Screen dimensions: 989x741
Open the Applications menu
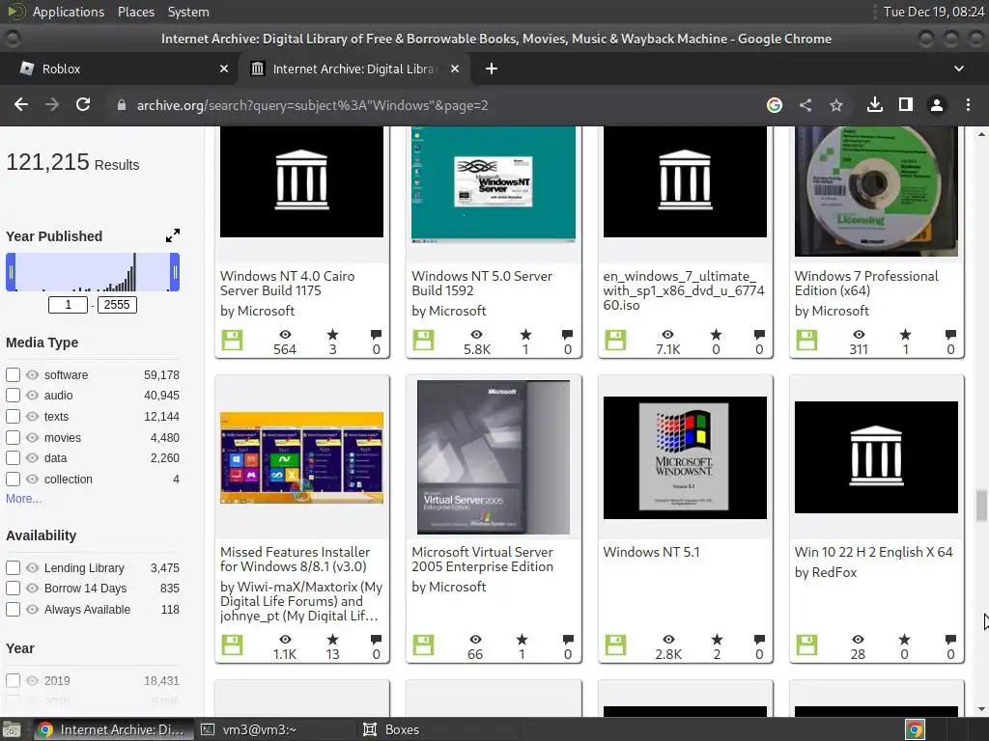[69, 12]
